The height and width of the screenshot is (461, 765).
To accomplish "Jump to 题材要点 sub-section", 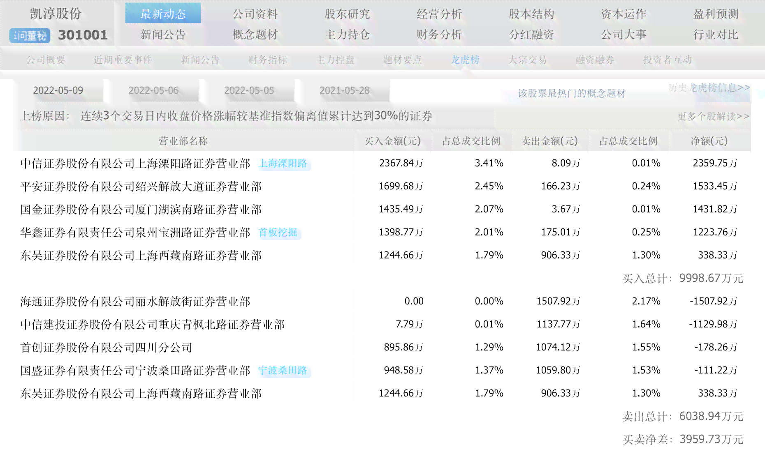I will coord(403,60).
